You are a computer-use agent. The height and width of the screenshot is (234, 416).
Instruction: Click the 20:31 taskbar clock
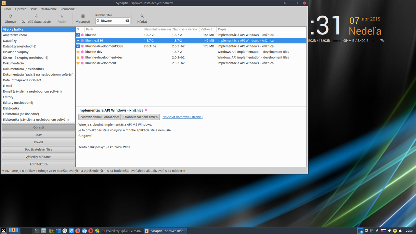coord(409,231)
